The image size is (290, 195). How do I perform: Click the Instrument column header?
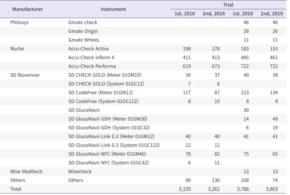(113, 9)
